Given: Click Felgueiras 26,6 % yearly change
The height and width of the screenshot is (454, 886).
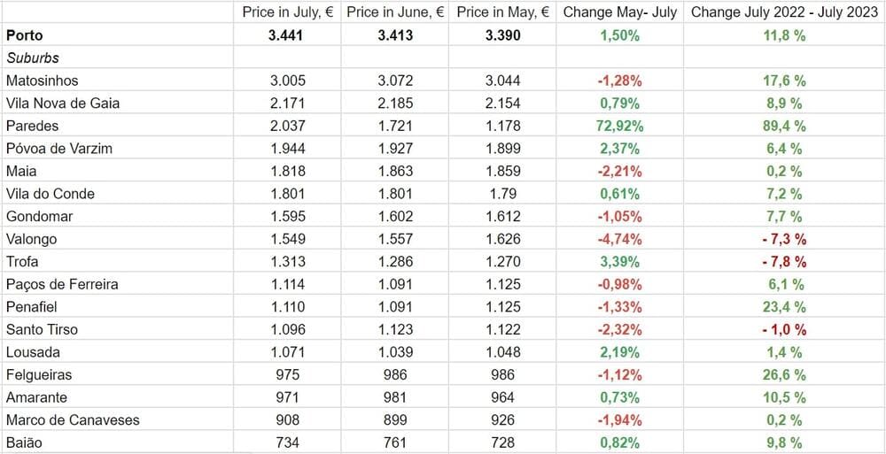Looking at the screenshot, I should pyautogui.click(x=783, y=375).
